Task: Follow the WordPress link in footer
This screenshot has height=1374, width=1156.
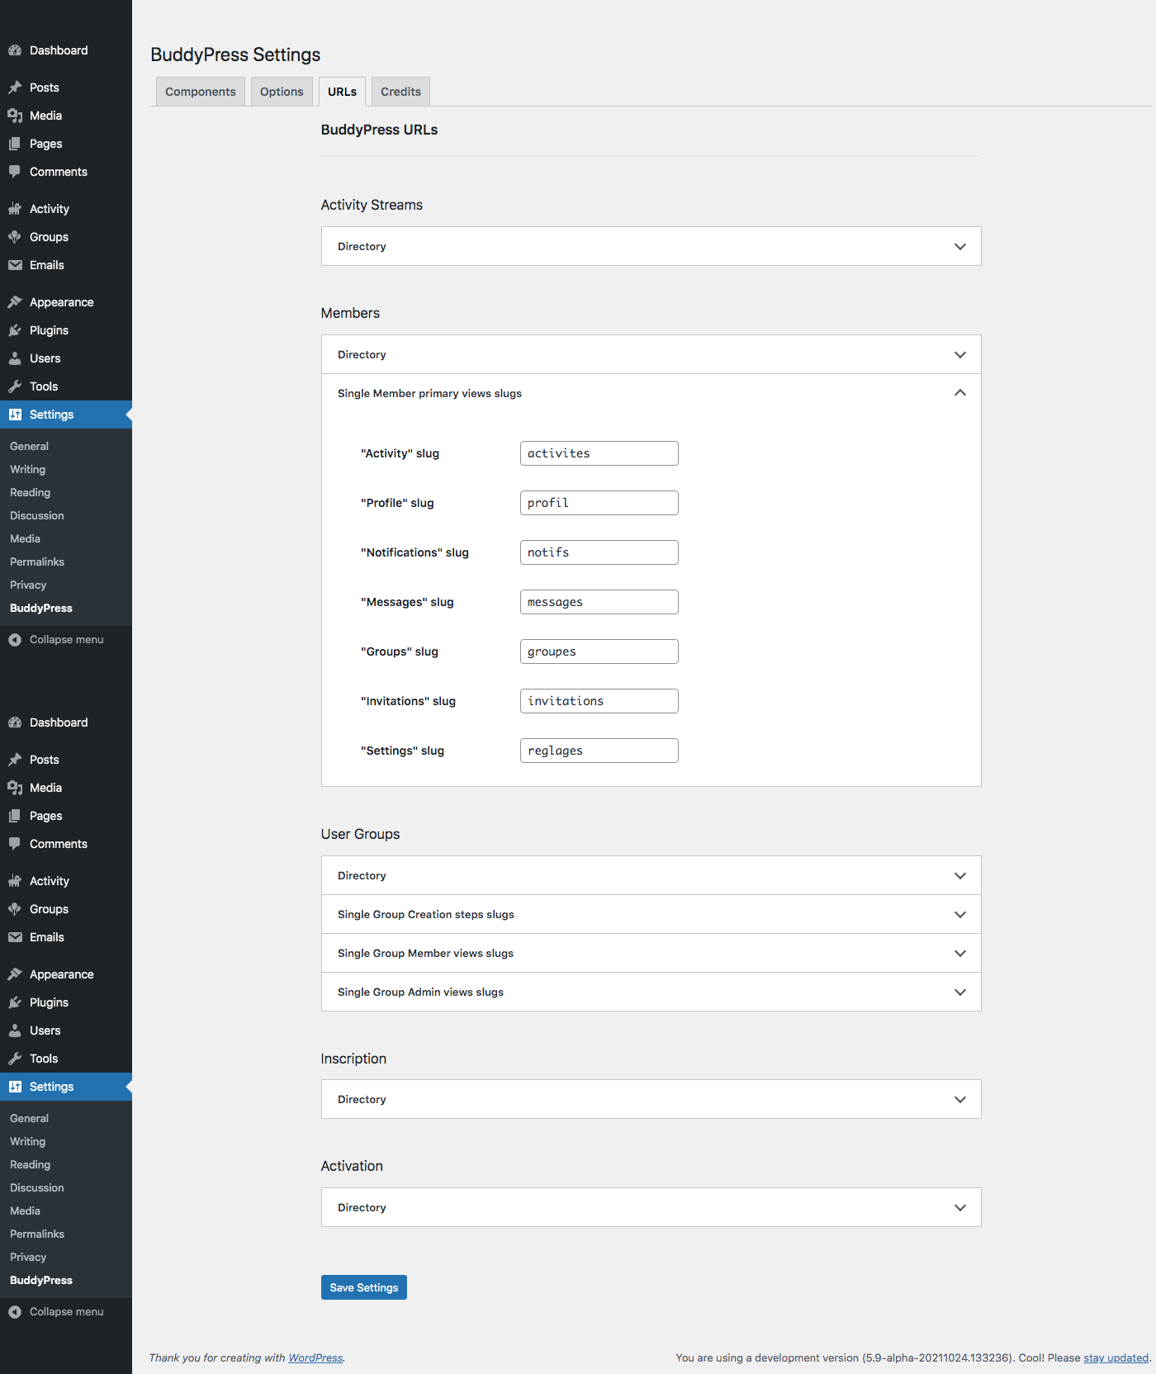Action: tap(315, 1357)
